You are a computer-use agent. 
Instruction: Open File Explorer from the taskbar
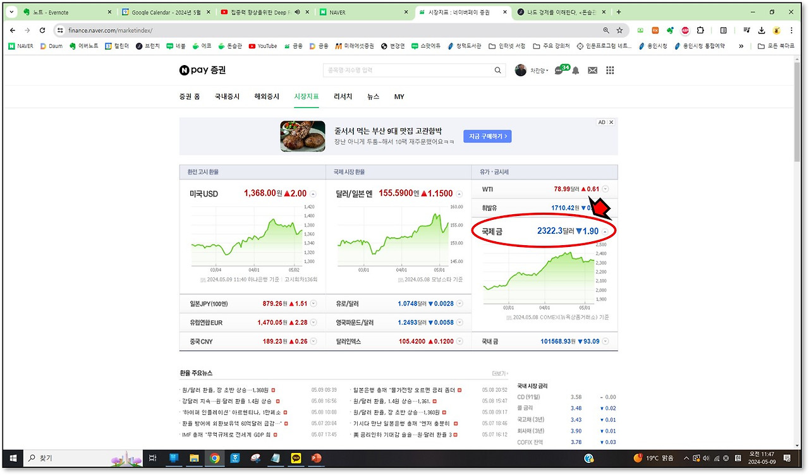point(195,458)
